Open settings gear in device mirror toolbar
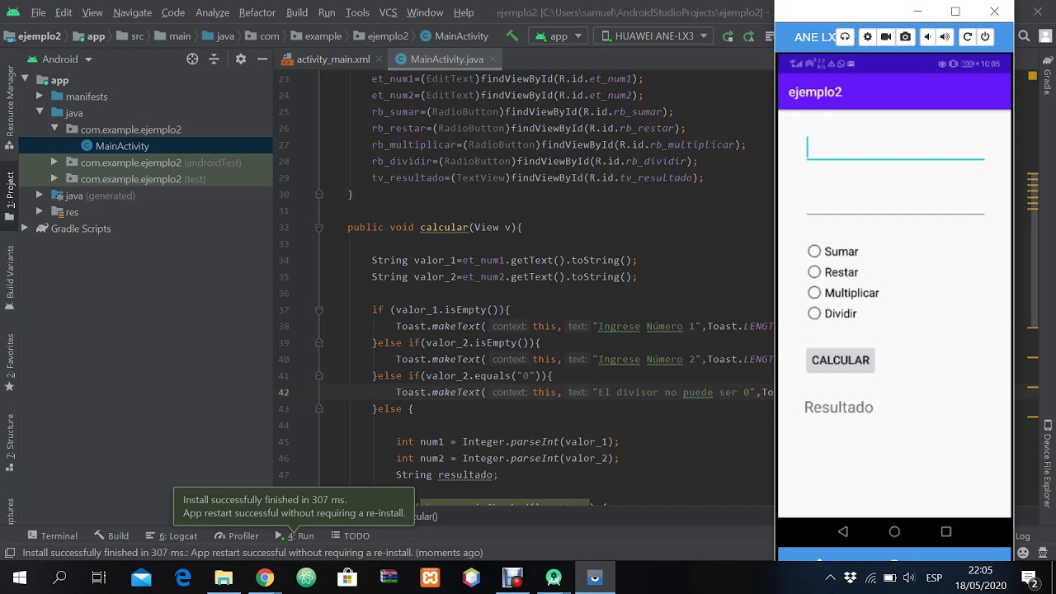This screenshot has width=1056, height=594. tap(867, 37)
